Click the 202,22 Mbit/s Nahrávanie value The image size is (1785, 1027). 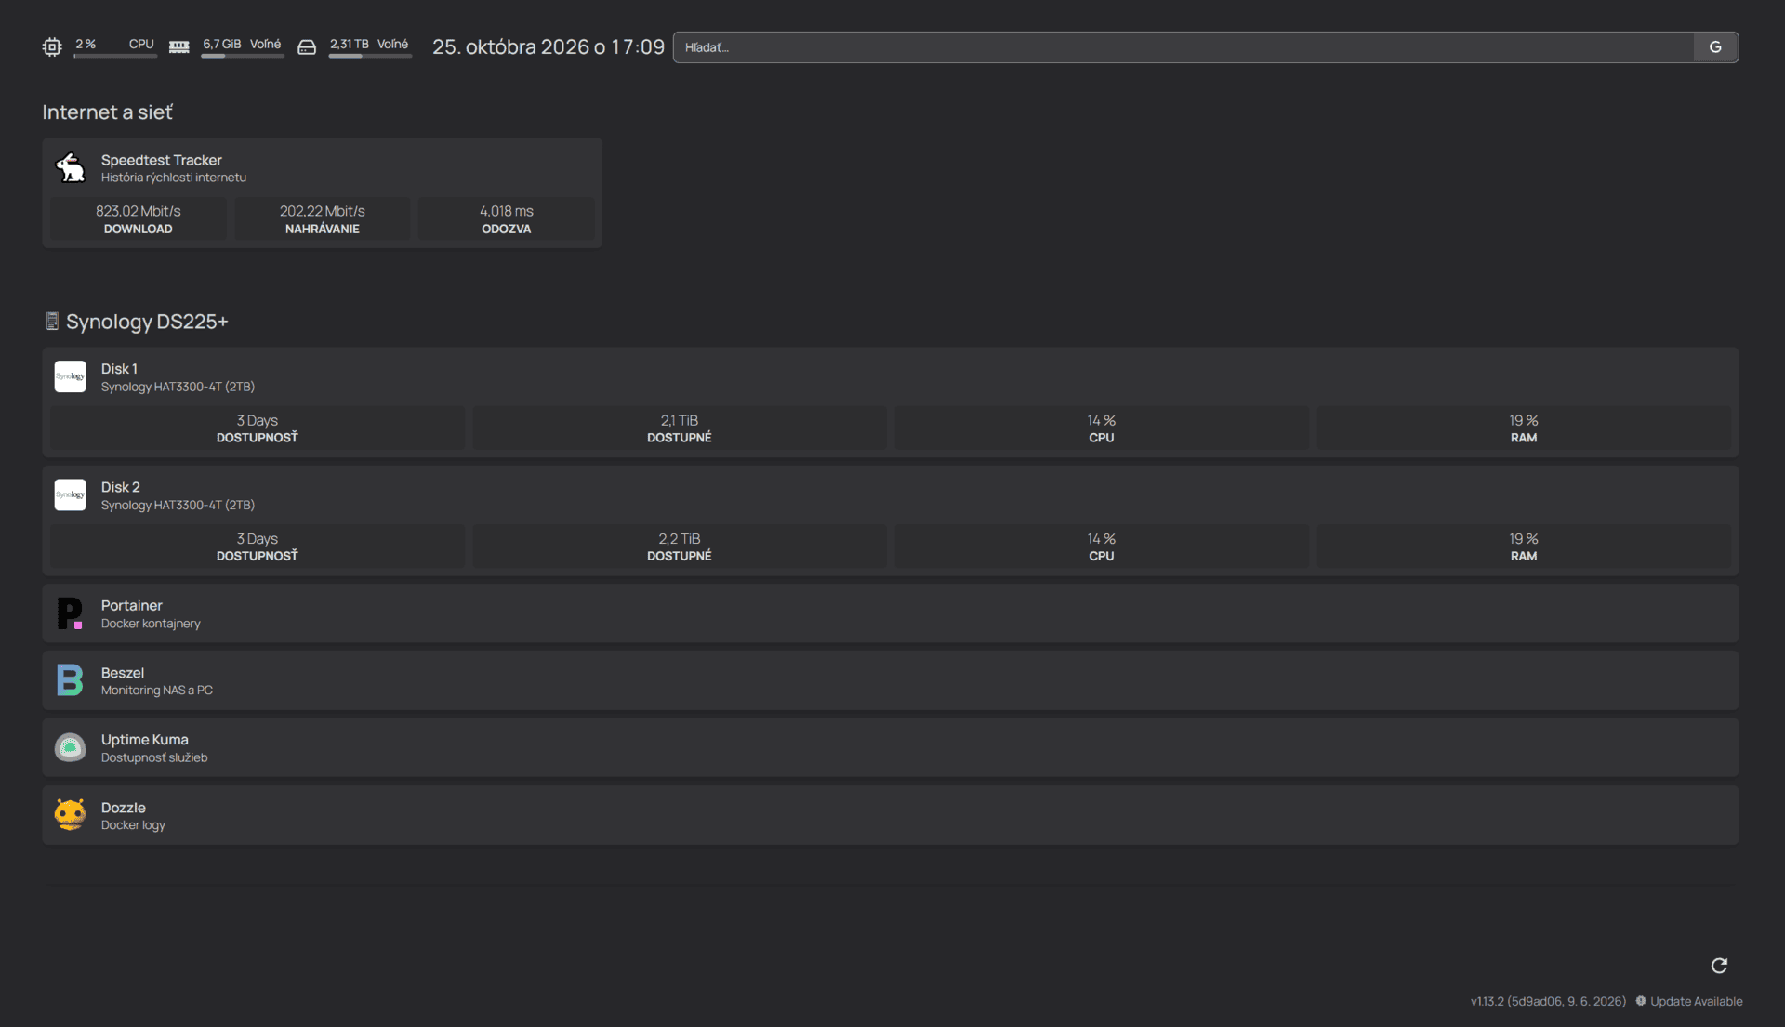pos(323,211)
